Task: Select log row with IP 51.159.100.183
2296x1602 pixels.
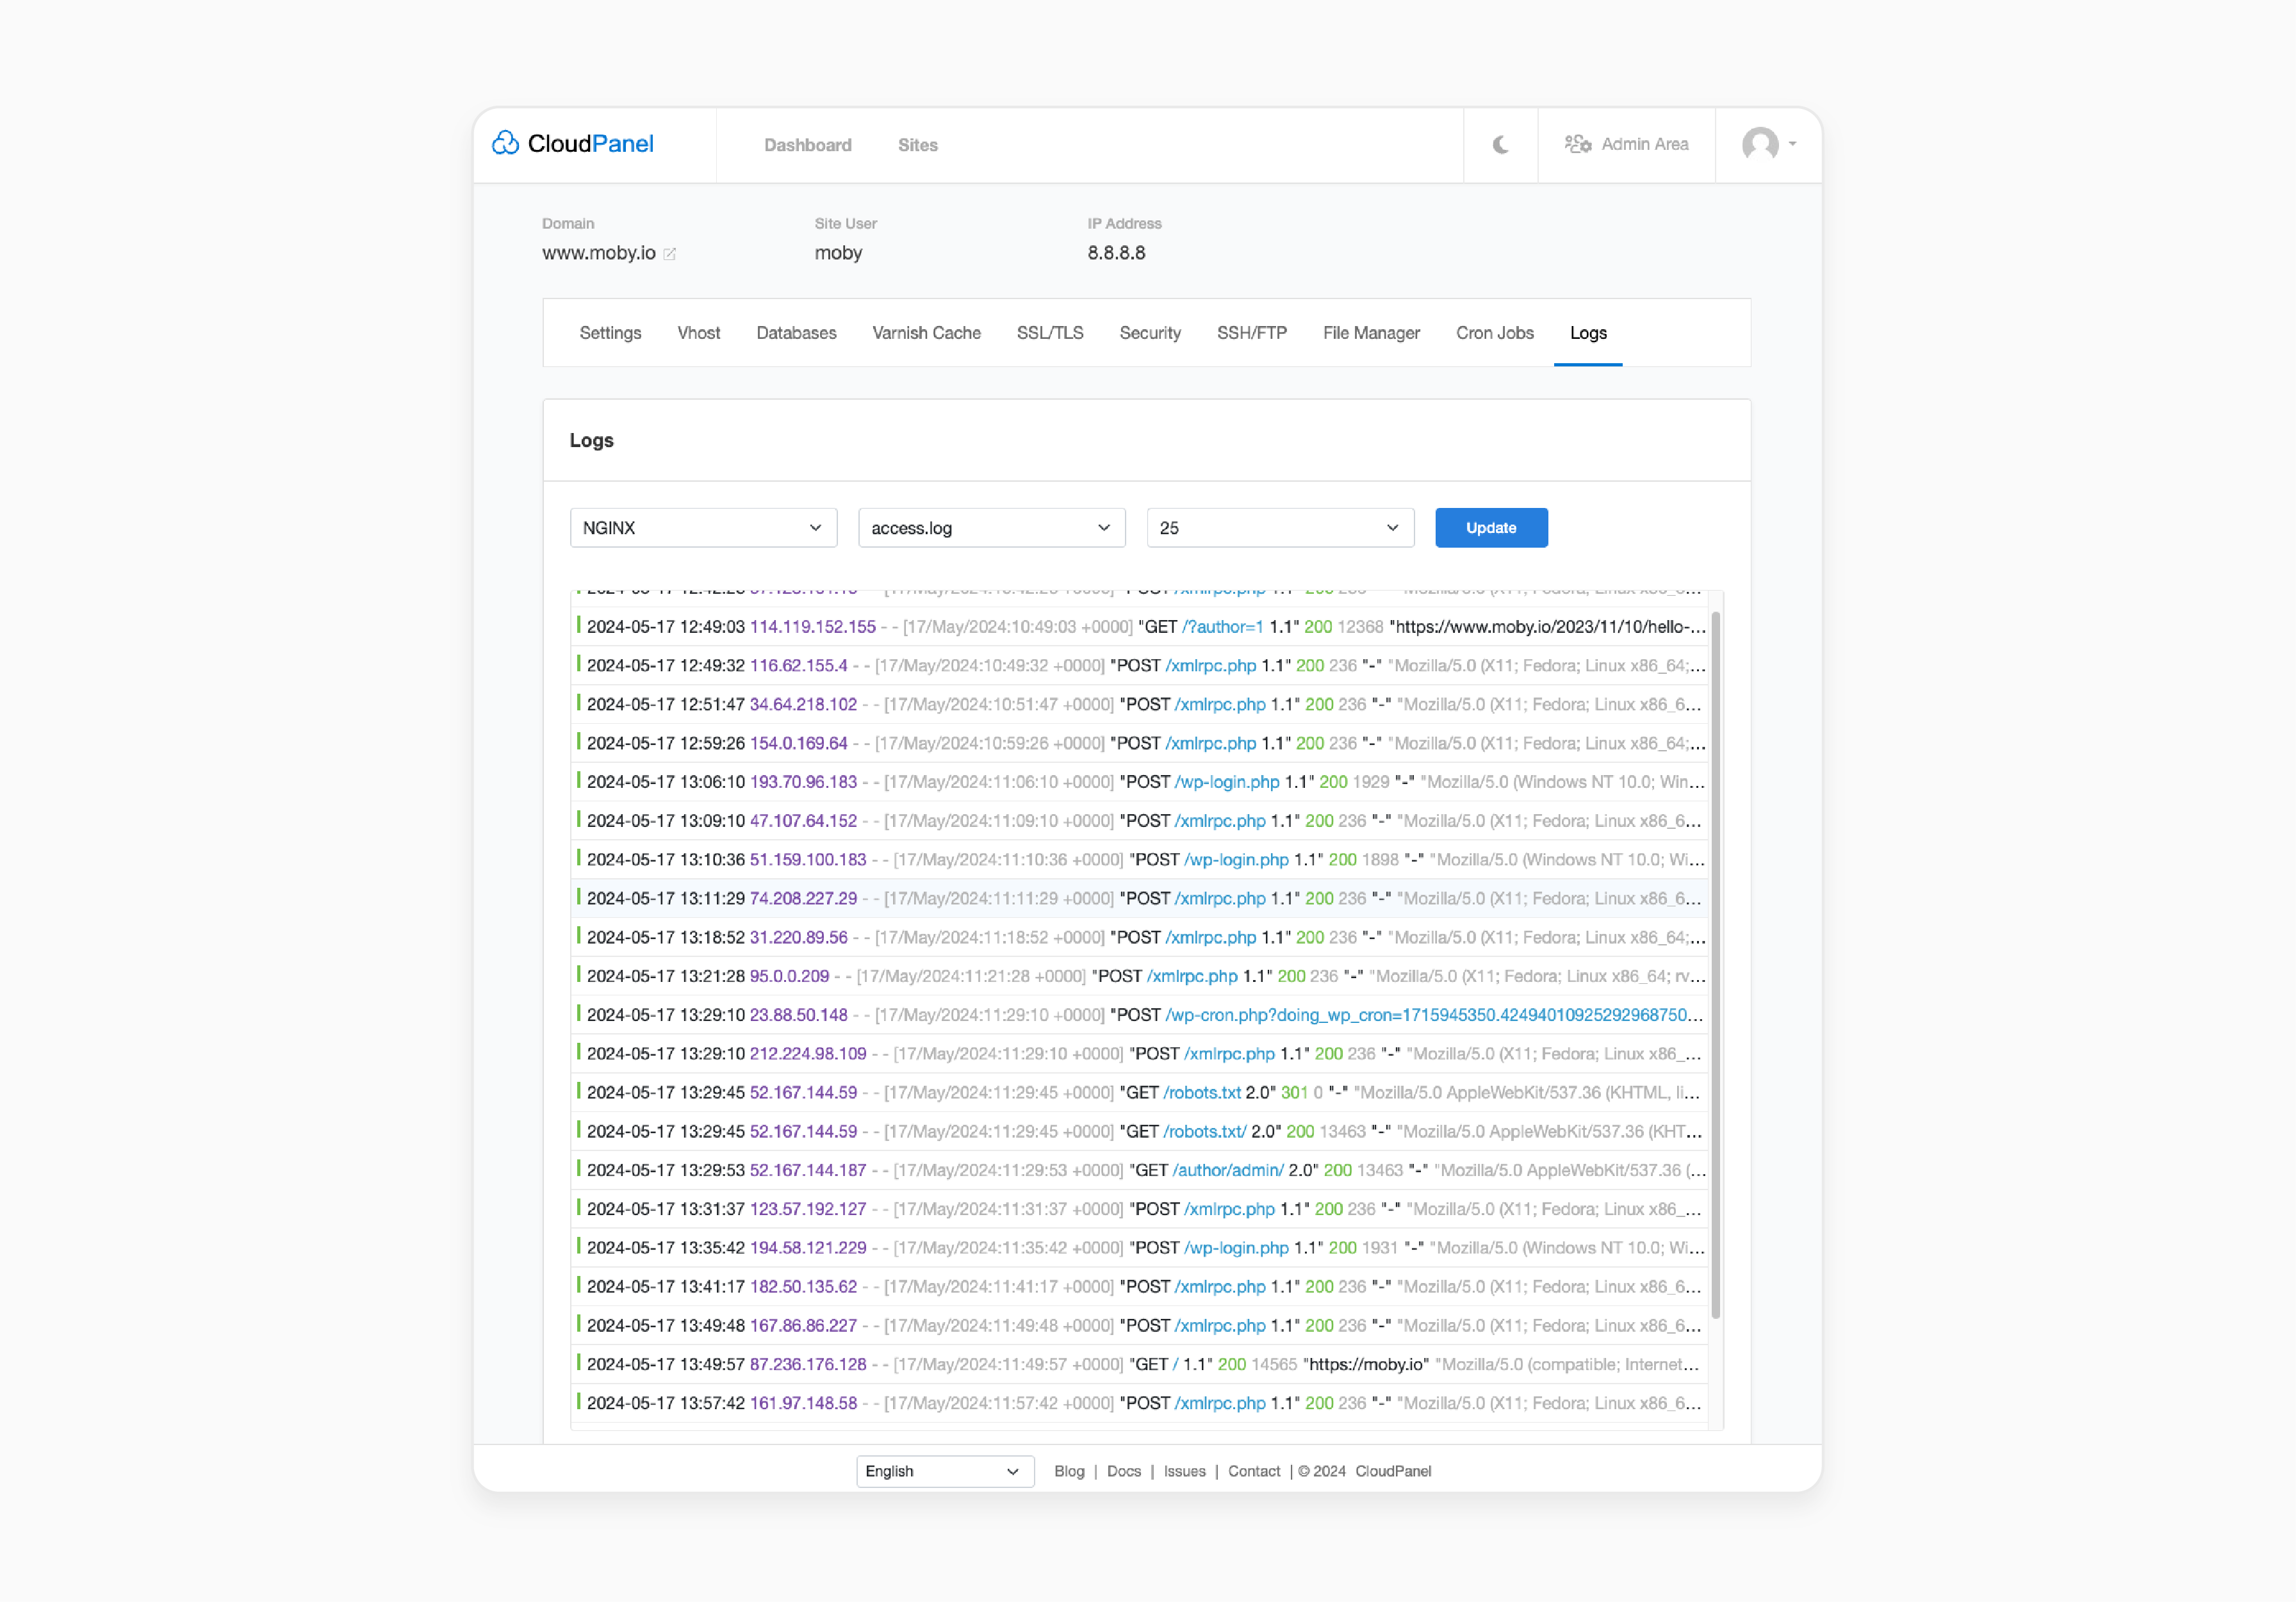Action: 1140,860
